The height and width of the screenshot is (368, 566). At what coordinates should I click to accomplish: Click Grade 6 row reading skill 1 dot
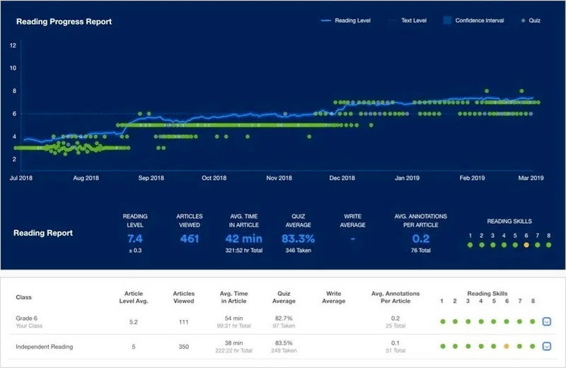(x=443, y=321)
